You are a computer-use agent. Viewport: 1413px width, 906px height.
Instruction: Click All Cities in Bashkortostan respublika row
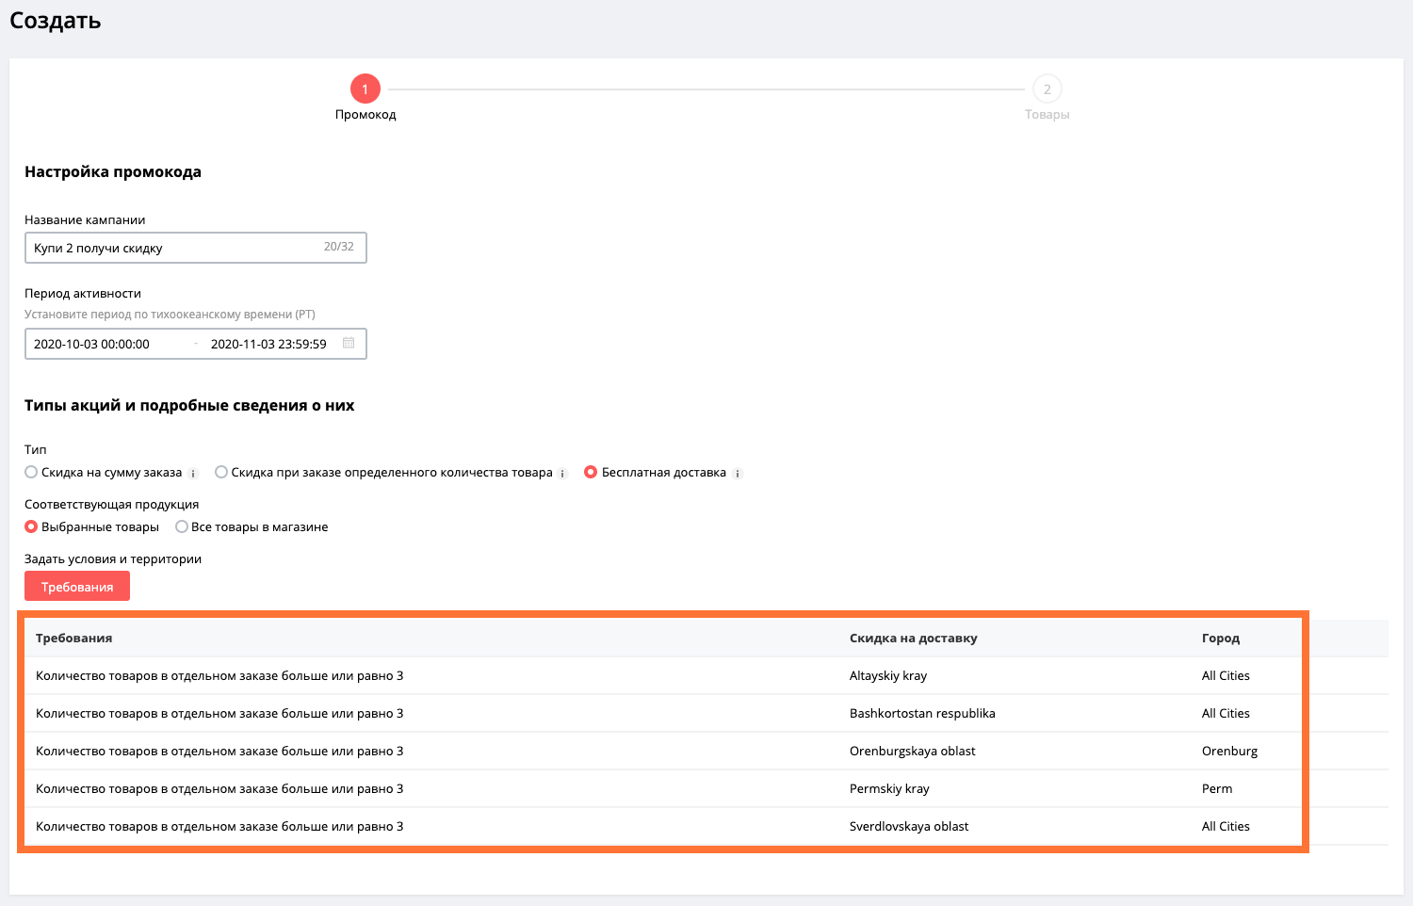pos(1226,713)
